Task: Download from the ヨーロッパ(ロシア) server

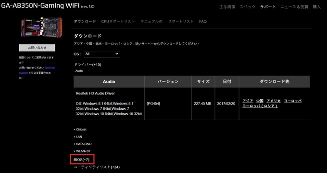Action: click(x=260, y=106)
